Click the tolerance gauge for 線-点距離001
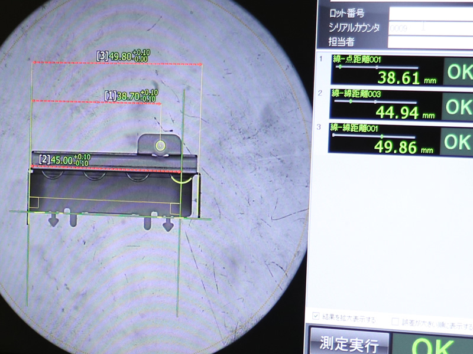473x354 pixels. [377, 67]
